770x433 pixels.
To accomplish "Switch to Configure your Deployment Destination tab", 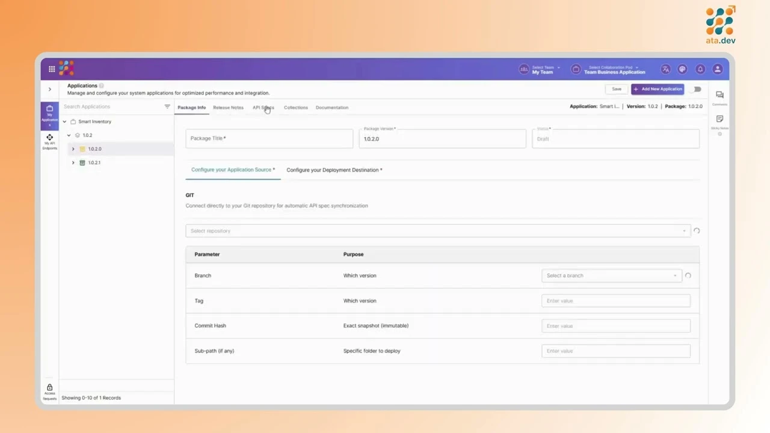I will click(334, 170).
